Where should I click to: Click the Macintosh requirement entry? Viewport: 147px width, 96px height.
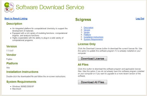coord(17,89)
